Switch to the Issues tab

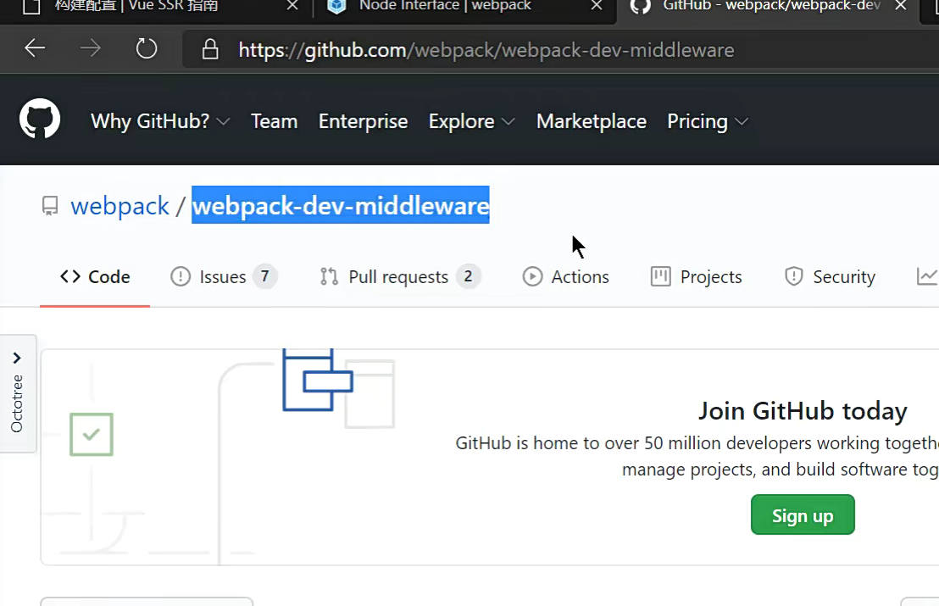pyautogui.click(x=223, y=277)
